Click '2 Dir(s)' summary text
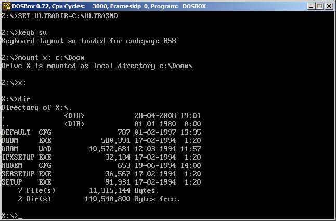The image size is (336, 221). pyautogui.click(x=34, y=199)
